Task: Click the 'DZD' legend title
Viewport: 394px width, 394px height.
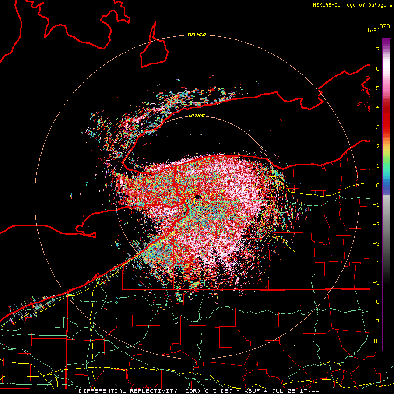Action: coord(385,26)
